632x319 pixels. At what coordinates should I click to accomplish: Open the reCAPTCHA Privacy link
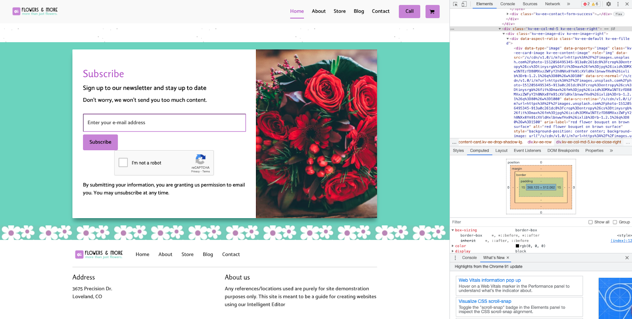[195, 172]
